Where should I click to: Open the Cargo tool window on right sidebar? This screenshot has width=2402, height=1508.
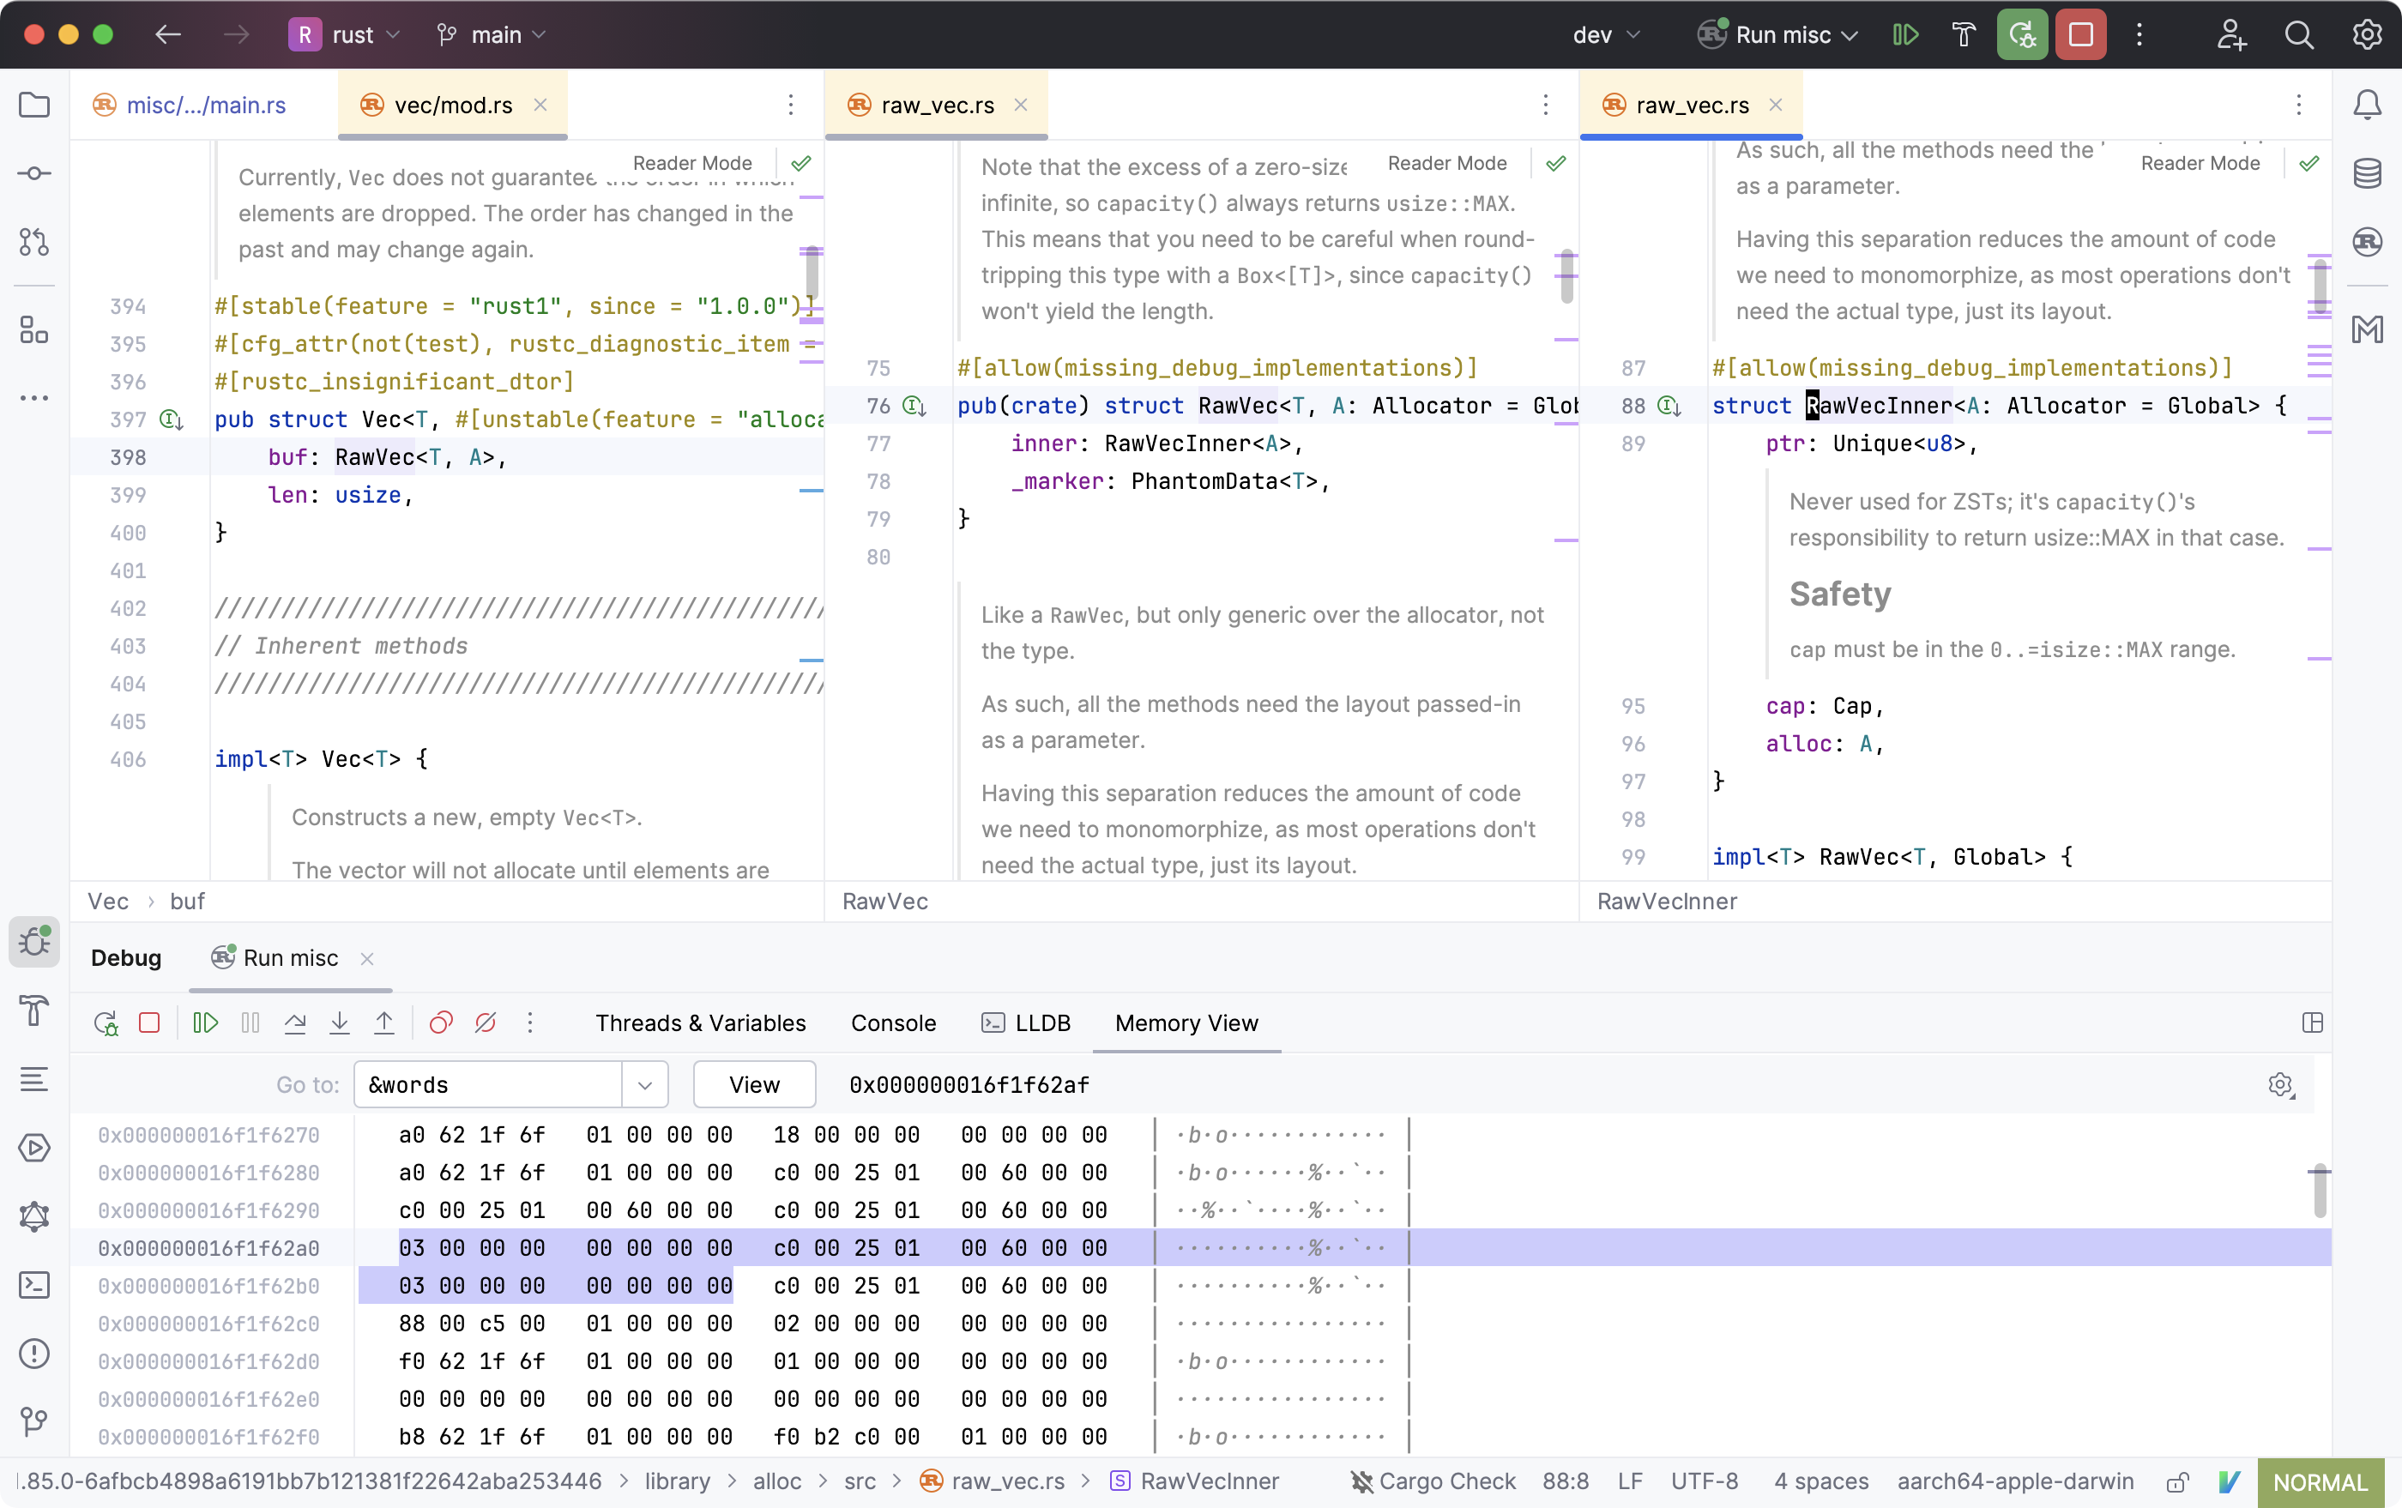pos(2367,241)
